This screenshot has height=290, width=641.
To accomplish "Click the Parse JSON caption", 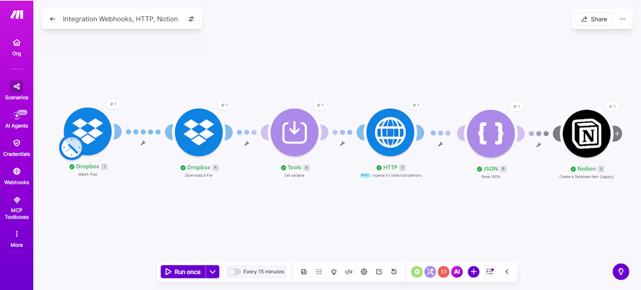I will (491, 177).
